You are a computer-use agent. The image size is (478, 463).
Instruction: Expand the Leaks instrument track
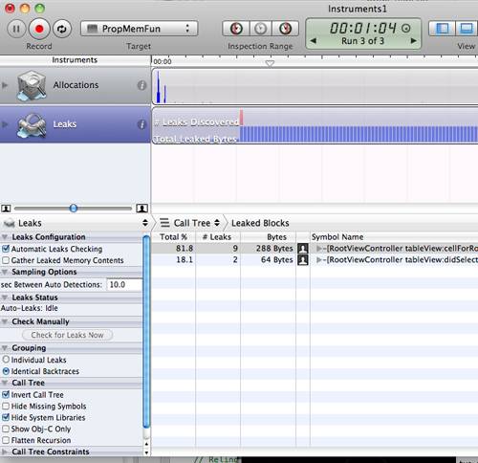[5, 124]
